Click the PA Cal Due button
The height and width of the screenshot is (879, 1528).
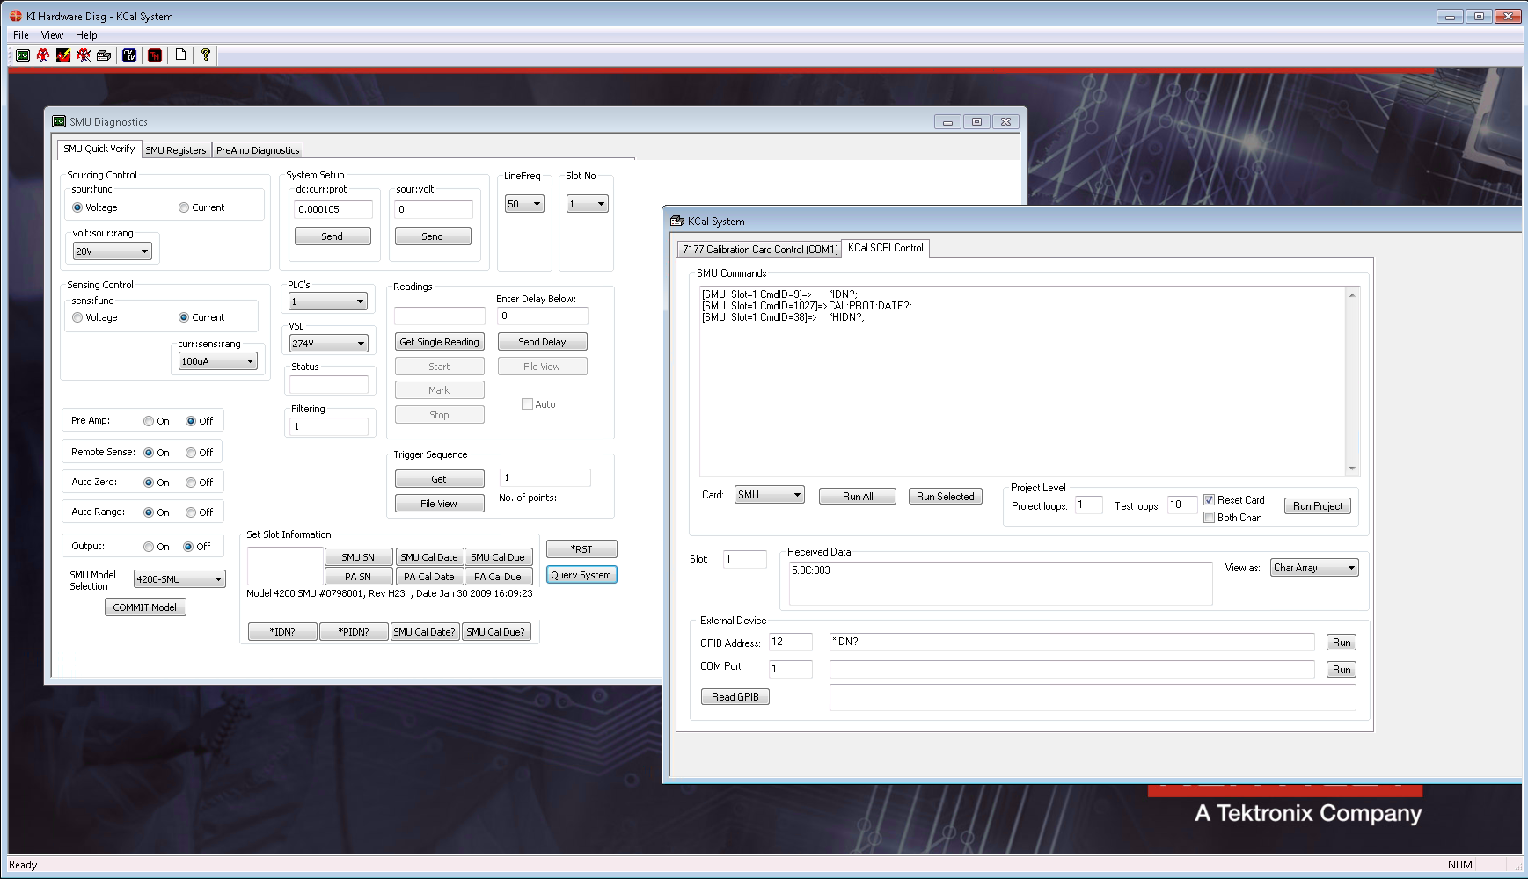[x=498, y=577]
